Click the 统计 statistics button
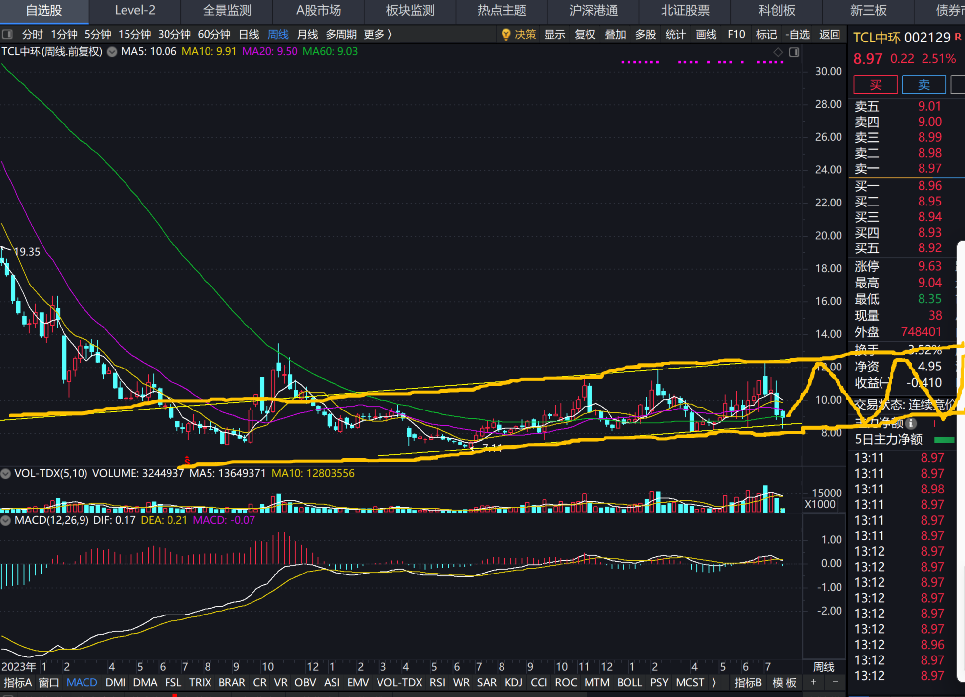This screenshot has height=697, width=965. pyautogui.click(x=675, y=34)
